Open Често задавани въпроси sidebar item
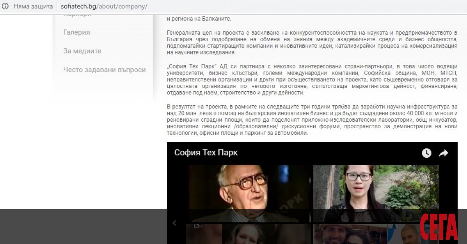Screen dimensions: 467x244 tap(104, 70)
